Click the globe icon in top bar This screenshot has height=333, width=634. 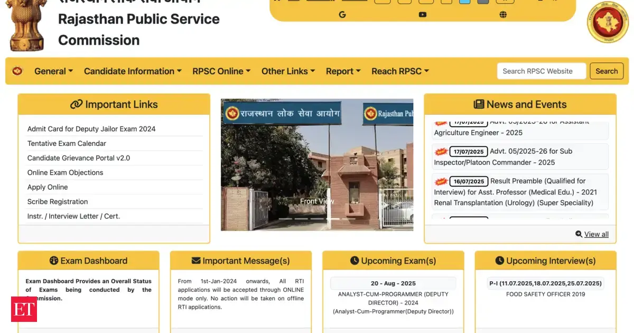(503, 15)
